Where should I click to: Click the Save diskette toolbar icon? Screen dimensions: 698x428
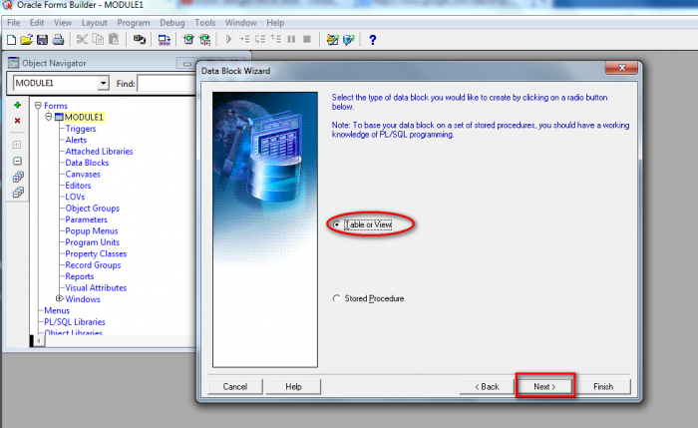pyautogui.click(x=42, y=40)
